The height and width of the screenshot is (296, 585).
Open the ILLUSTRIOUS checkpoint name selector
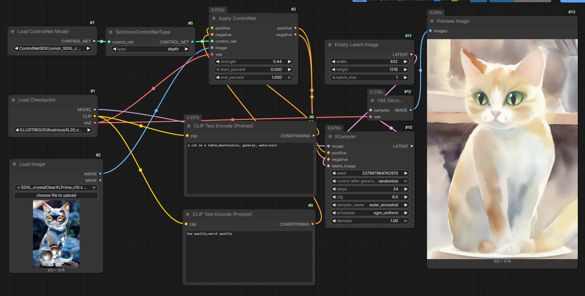pos(53,130)
